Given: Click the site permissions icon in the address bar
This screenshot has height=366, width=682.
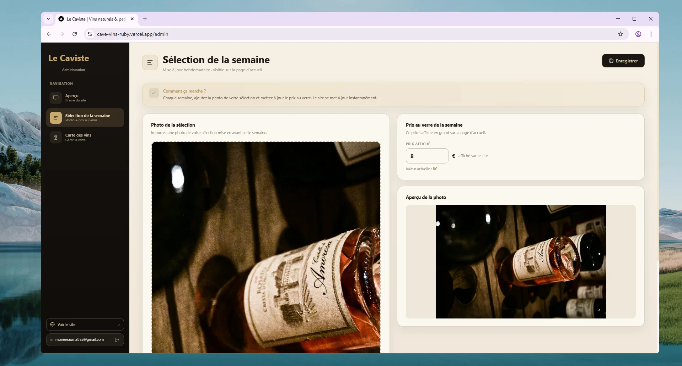Looking at the screenshot, I should [90, 34].
